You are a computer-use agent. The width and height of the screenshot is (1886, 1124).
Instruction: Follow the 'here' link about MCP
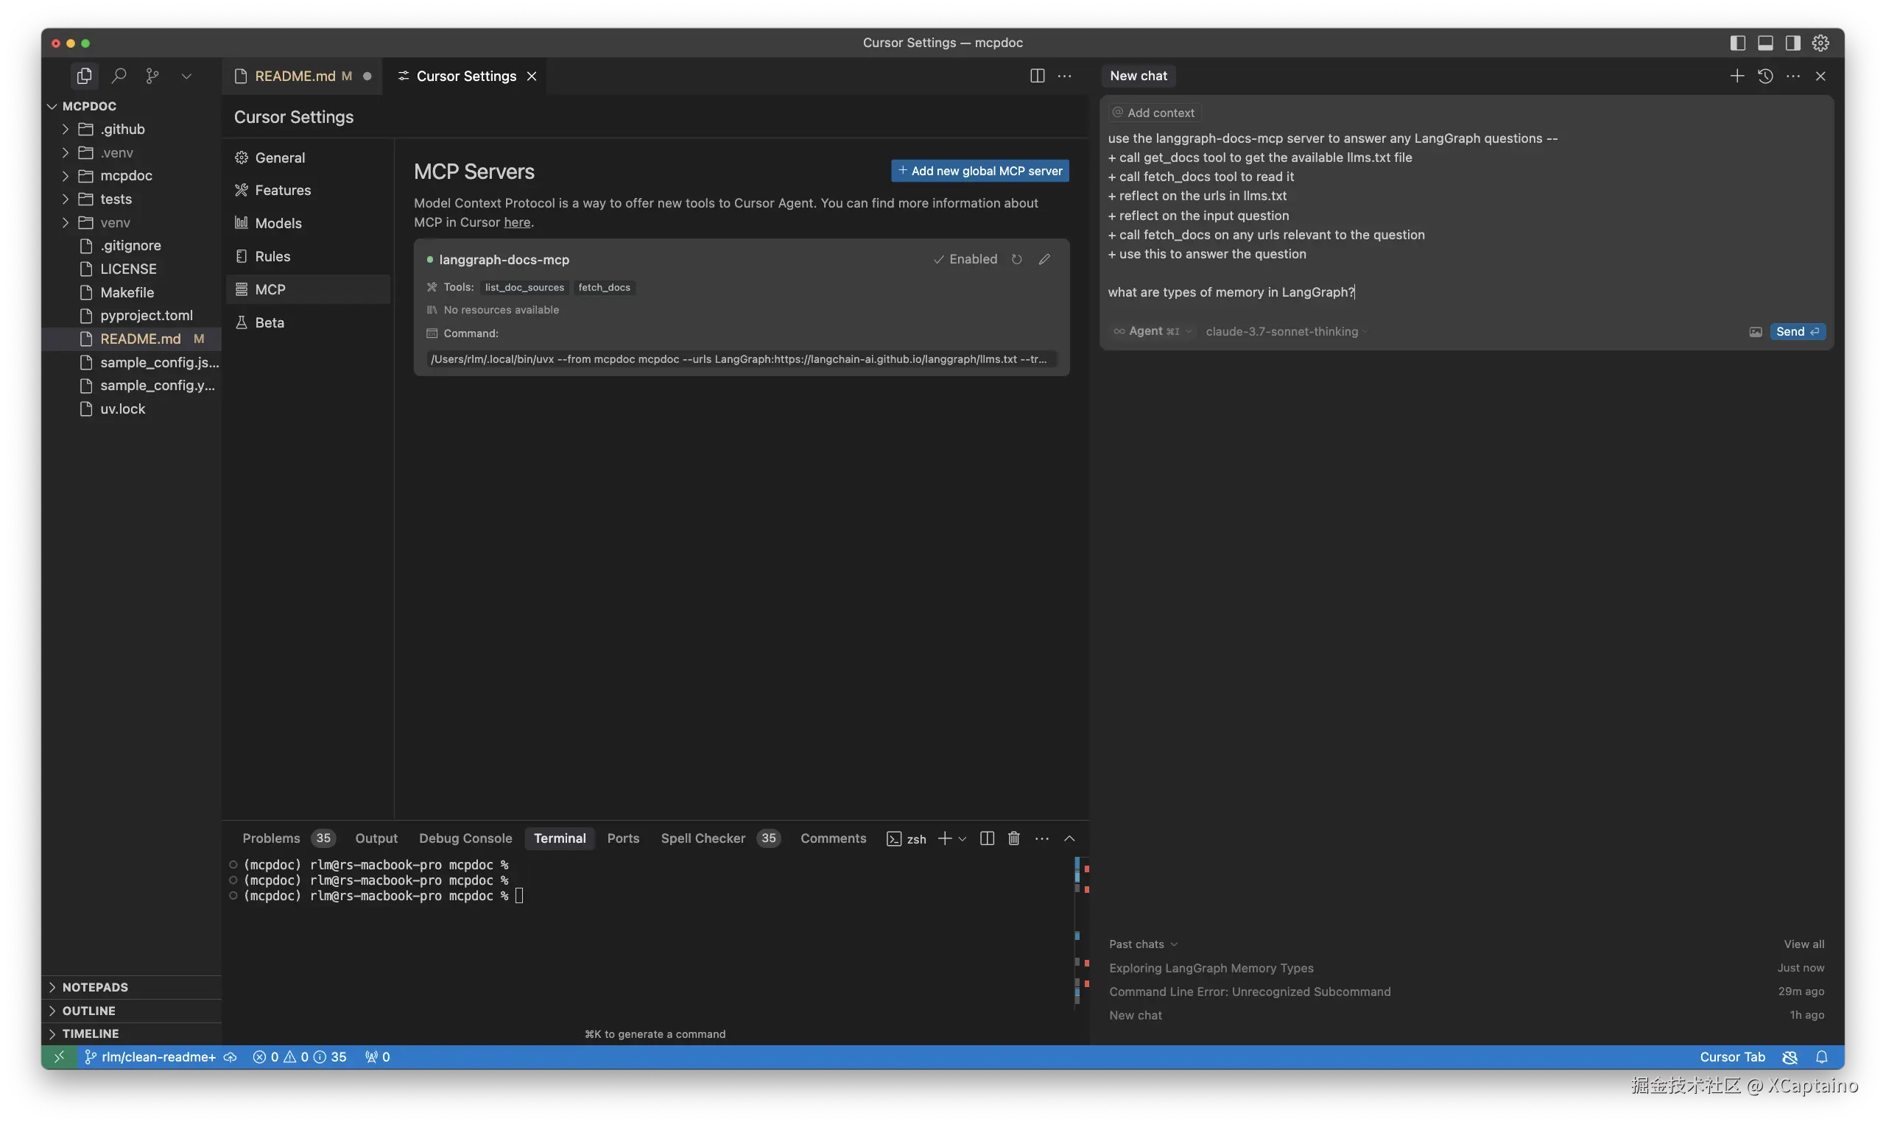pos(517,222)
